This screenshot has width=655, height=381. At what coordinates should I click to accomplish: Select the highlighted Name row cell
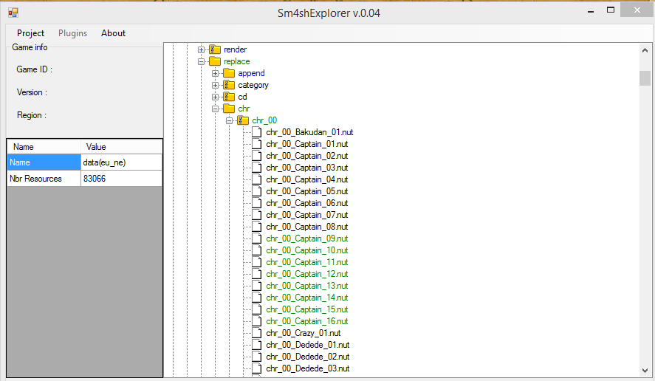(44, 162)
